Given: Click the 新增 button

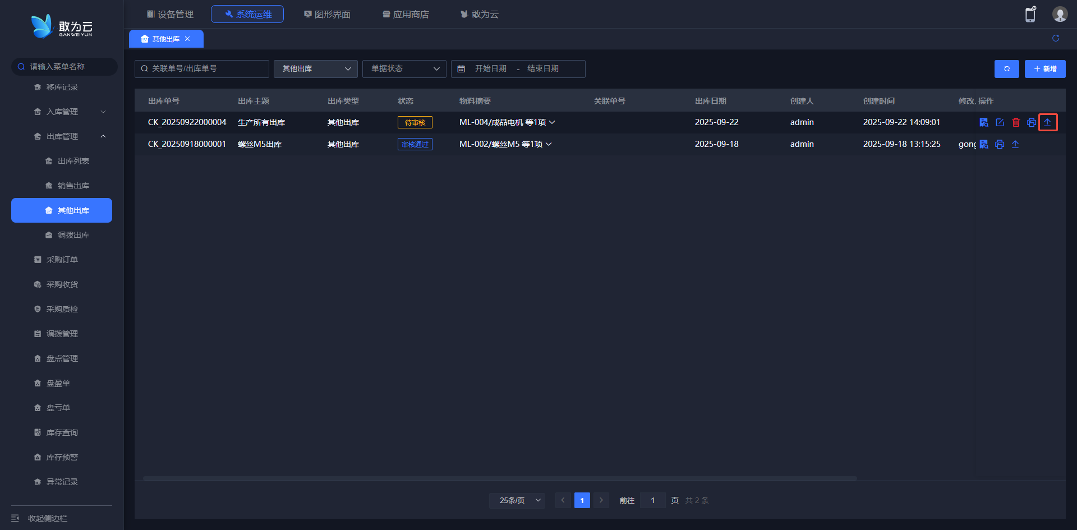Looking at the screenshot, I should tap(1045, 69).
